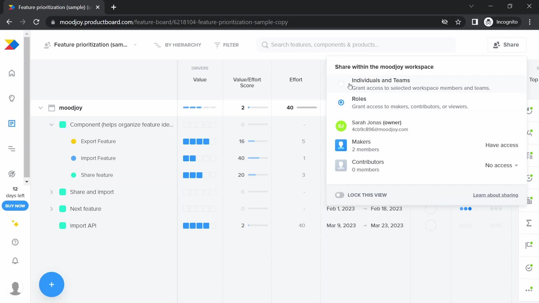Click the yellow status dot of Export Feature
This screenshot has height=303, width=539.
[x=74, y=141]
